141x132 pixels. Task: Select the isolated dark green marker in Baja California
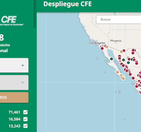point(112,59)
